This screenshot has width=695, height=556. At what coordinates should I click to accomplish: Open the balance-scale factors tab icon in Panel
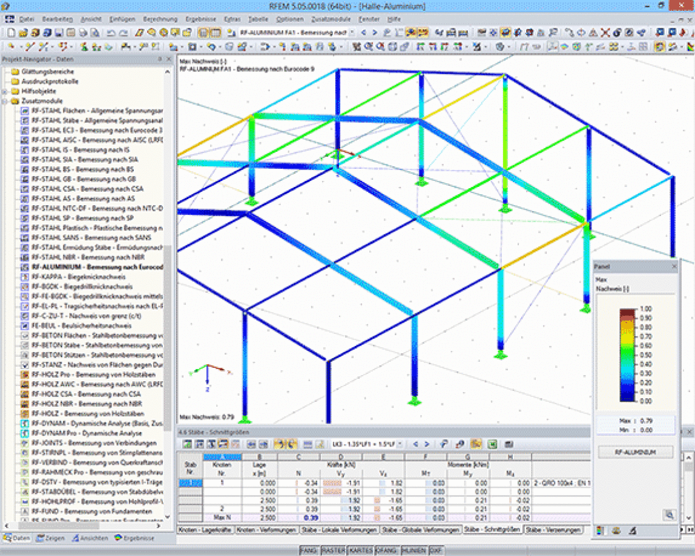pyautogui.click(x=616, y=531)
